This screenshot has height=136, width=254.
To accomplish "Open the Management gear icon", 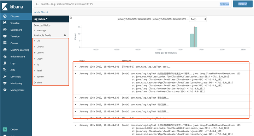I will pyautogui.click(x=5, y=90).
